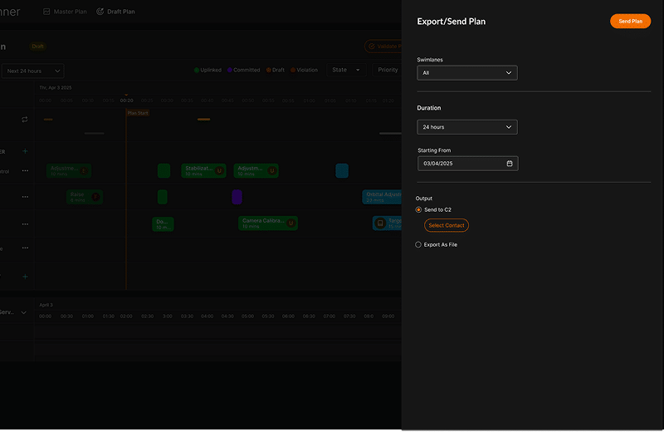
Task: Open the three-dot menu for the Camera Calibra... row
Action: coord(25,224)
